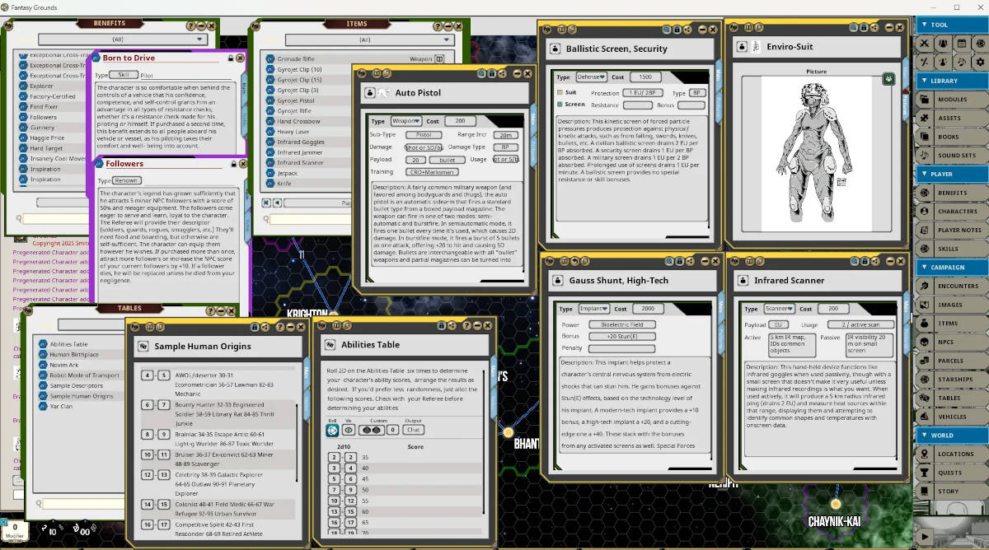Open the Auto Pistol Type dropdown
The height and width of the screenshot is (550, 989).
(x=405, y=121)
